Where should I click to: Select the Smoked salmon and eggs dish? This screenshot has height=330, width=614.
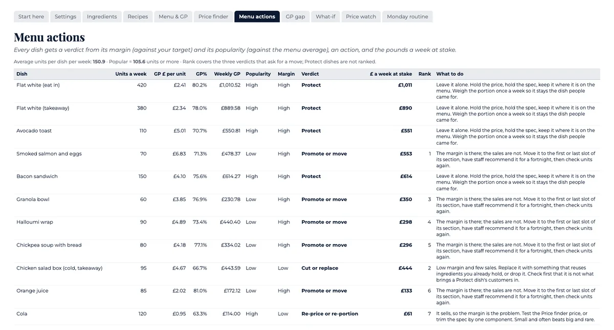pyautogui.click(x=49, y=153)
